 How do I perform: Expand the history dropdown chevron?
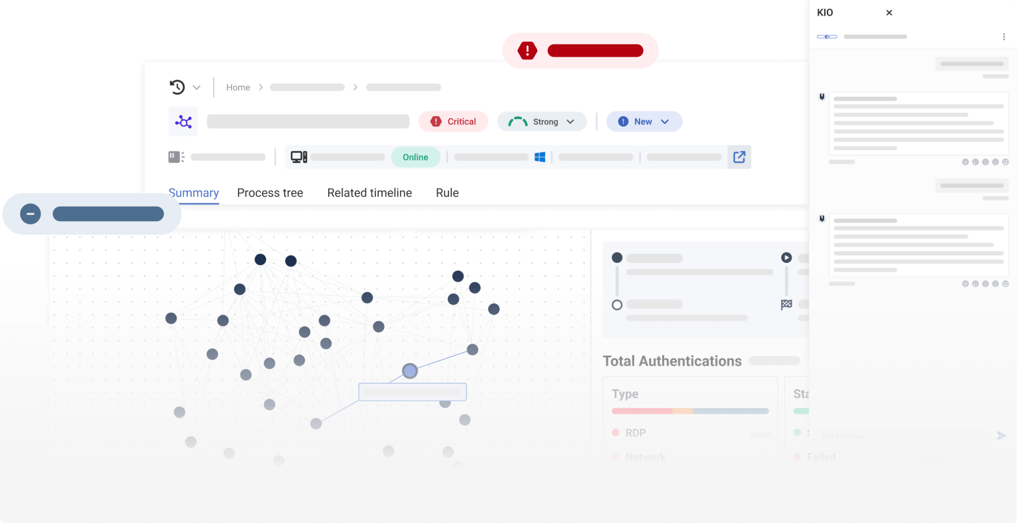coord(197,88)
